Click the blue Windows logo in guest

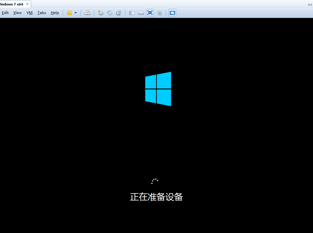tap(158, 89)
